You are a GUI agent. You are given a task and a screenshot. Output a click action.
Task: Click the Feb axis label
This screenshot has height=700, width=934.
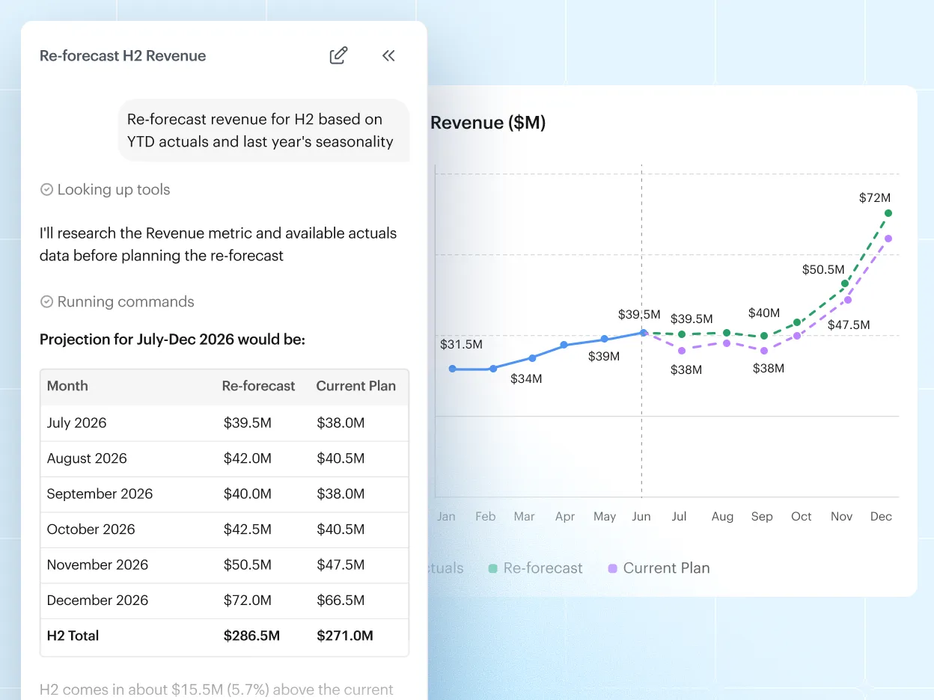click(486, 517)
